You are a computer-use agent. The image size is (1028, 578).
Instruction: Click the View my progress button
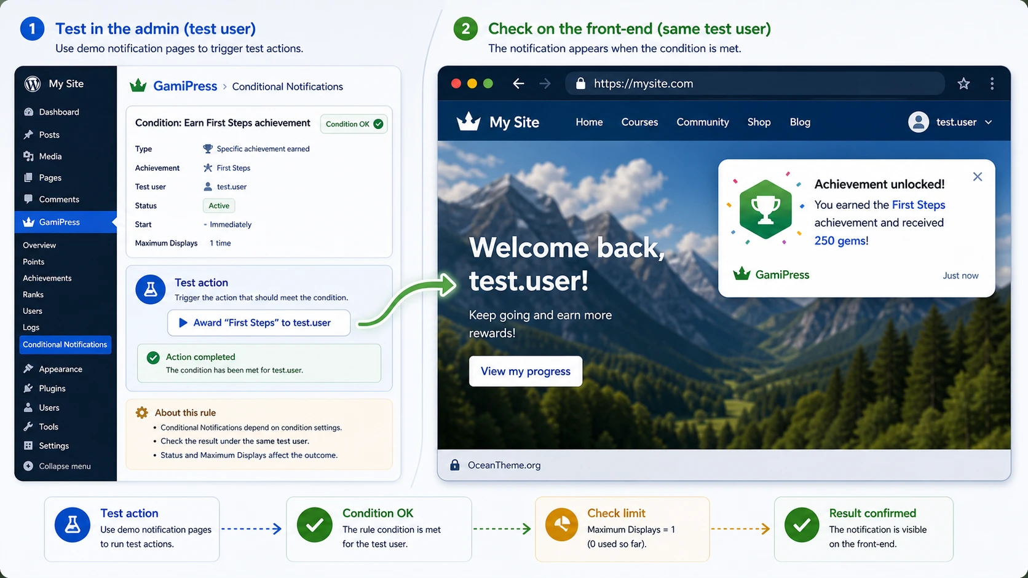click(526, 371)
